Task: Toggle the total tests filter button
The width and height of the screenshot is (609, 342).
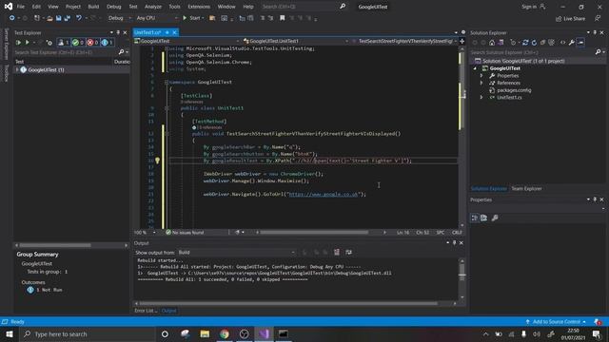Action: (63, 42)
